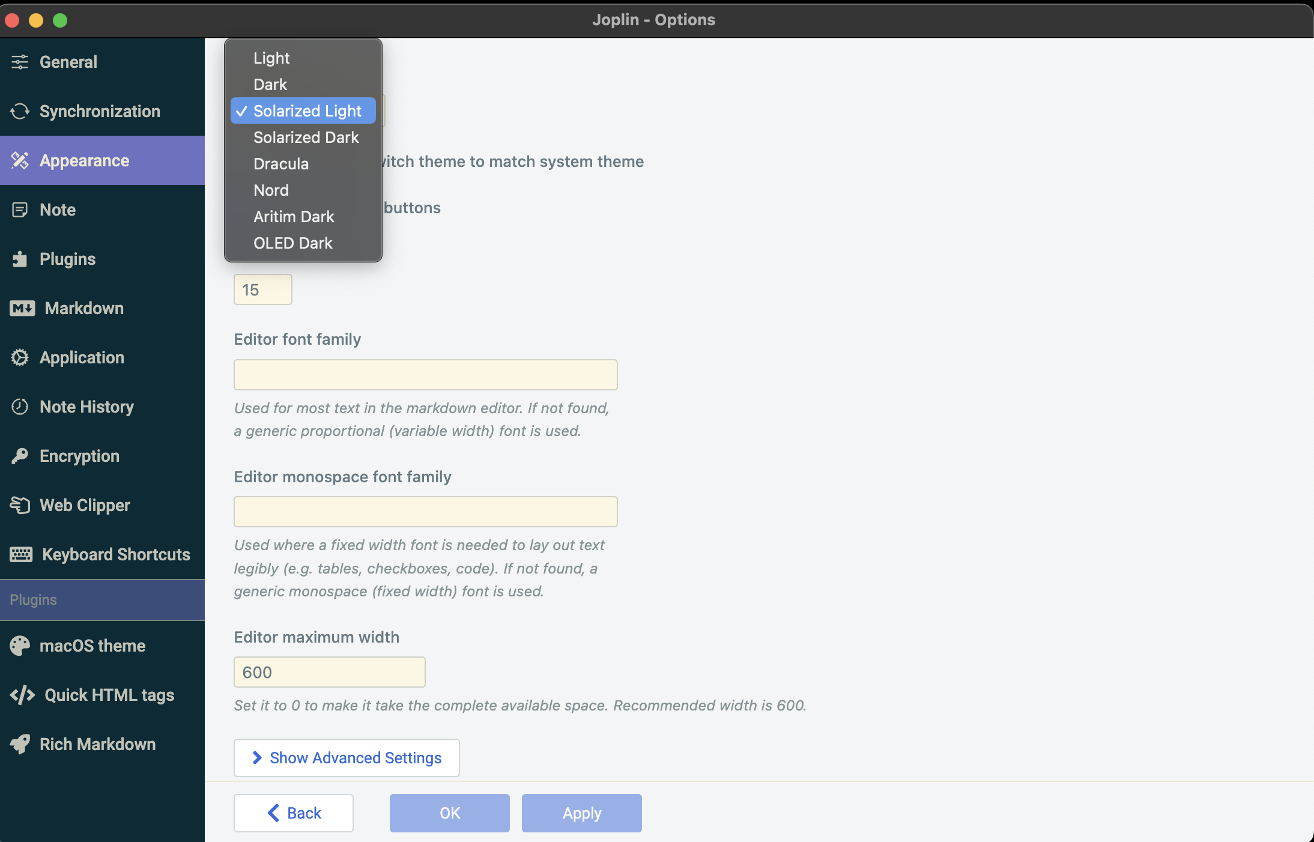
Task: Open the Rich Markdown settings section
Action: [97, 744]
